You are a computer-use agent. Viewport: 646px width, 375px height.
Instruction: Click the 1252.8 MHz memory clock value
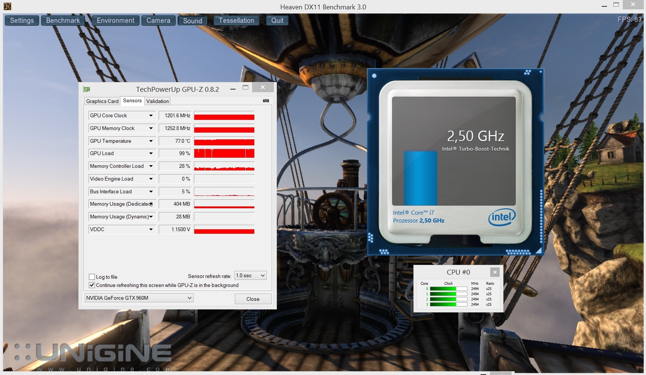[x=175, y=128]
